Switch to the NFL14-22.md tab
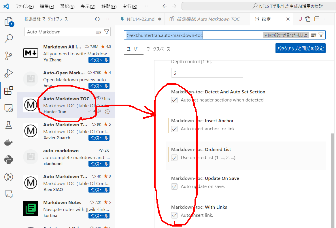Image resolution: width=336 pixels, height=228 pixels. click(140, 19)
